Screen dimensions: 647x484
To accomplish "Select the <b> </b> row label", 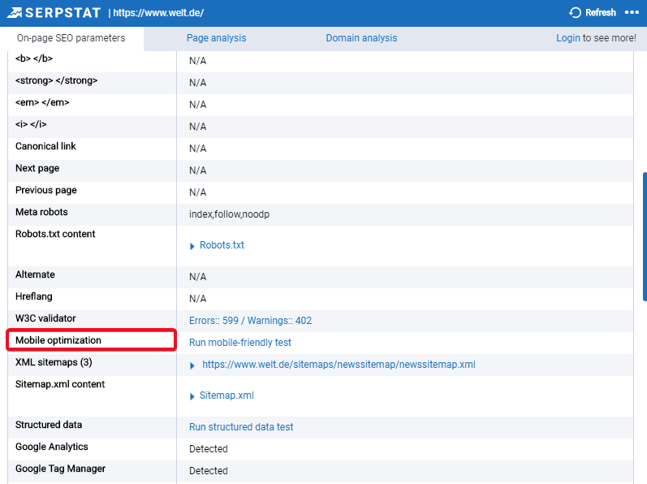I will 34,58.
